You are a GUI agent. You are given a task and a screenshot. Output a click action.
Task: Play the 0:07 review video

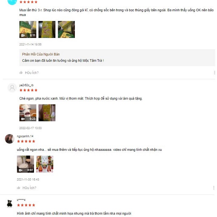25,164
